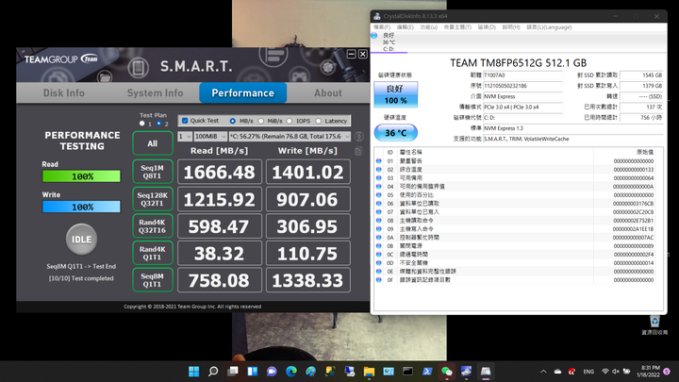Click the blue status dot of attribute 01
Viewport: 679px width, 382px height.
pyautogui.click(x=379, y=160)
